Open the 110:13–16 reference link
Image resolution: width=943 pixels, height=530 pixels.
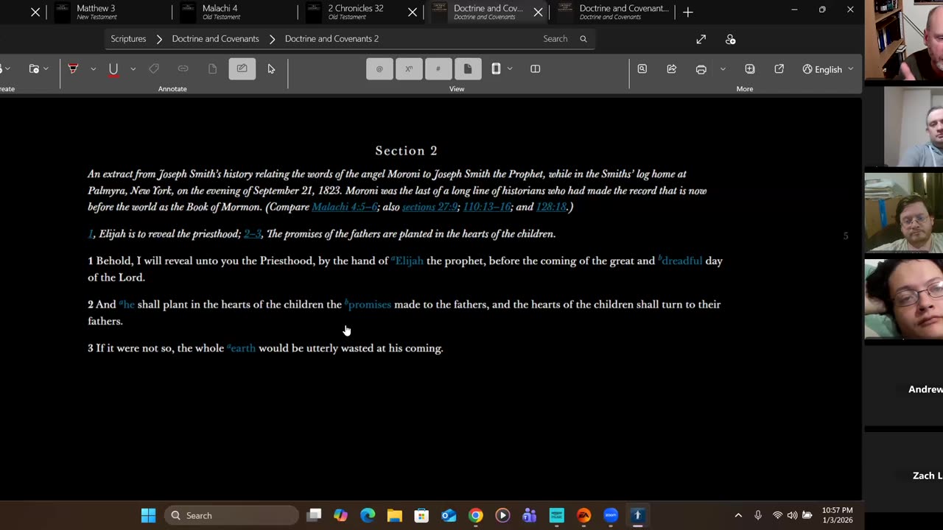coord(487,207)
